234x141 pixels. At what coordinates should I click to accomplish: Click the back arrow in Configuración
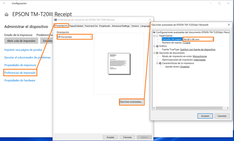4,3
